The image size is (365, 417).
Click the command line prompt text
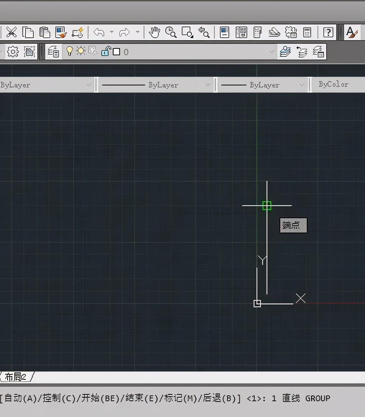pyautogui.click(x=165, y=398)
